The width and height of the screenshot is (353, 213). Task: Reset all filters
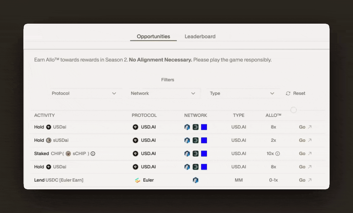(x=296, y=93)
